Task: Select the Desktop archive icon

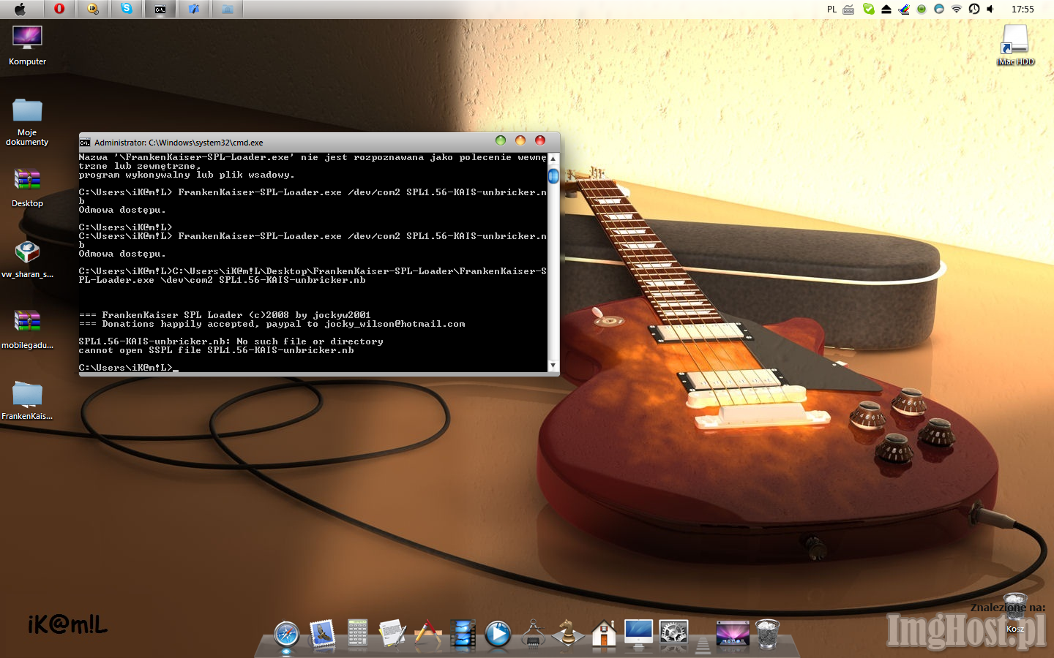Action: point(27,187)
